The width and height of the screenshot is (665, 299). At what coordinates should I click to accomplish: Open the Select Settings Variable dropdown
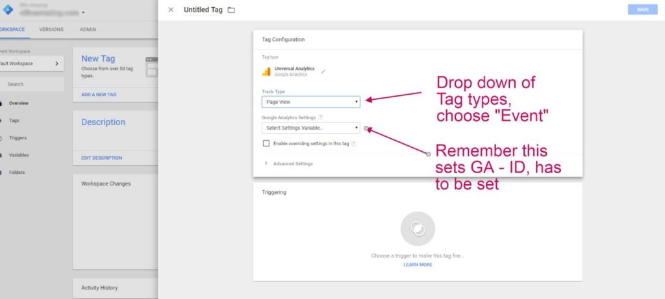click(311, 128)
